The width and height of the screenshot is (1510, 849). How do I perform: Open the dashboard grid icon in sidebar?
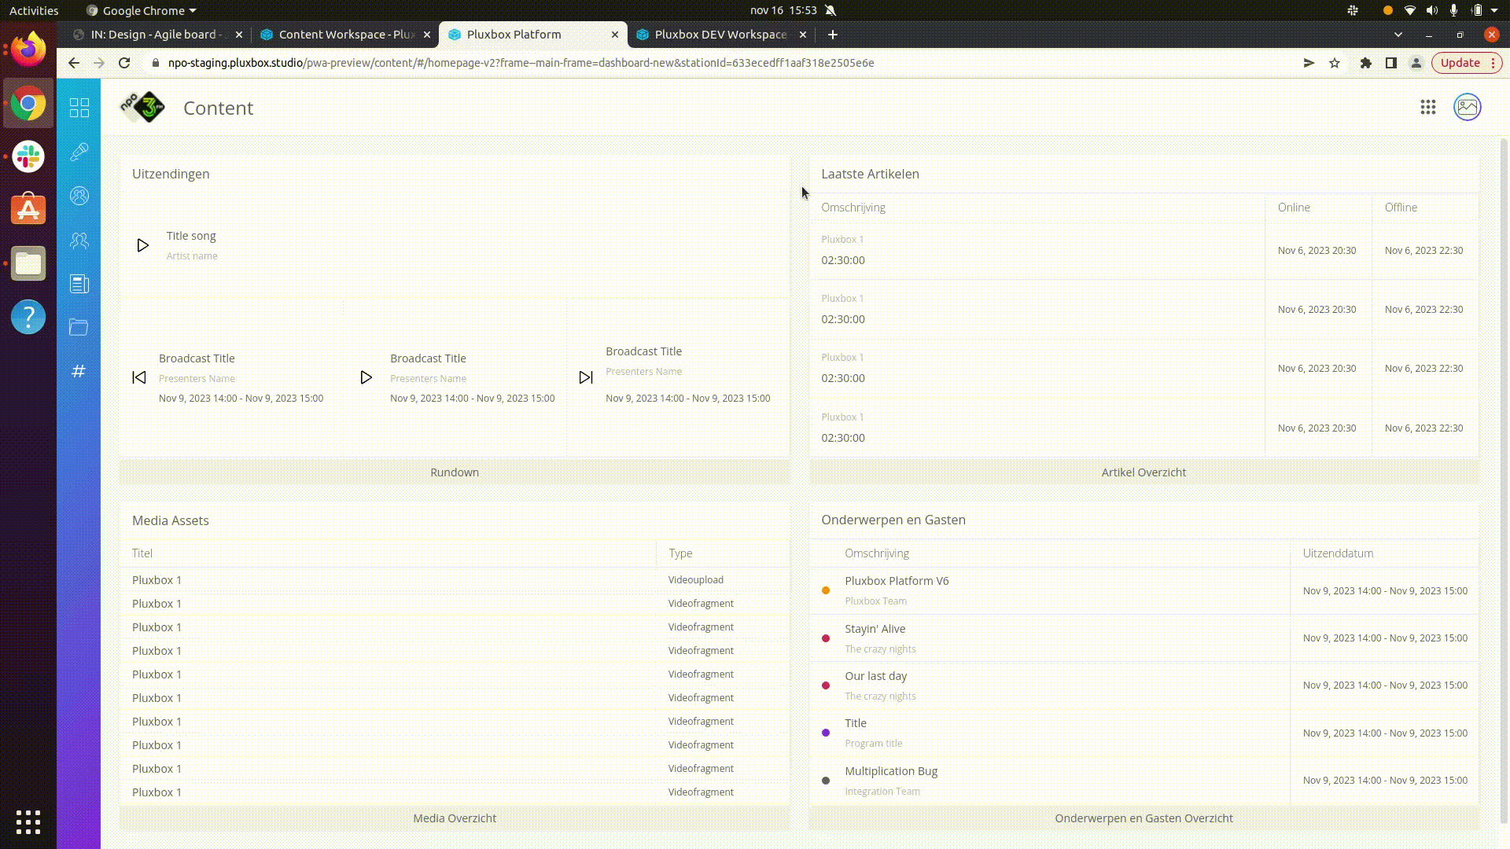pos(79,108)
